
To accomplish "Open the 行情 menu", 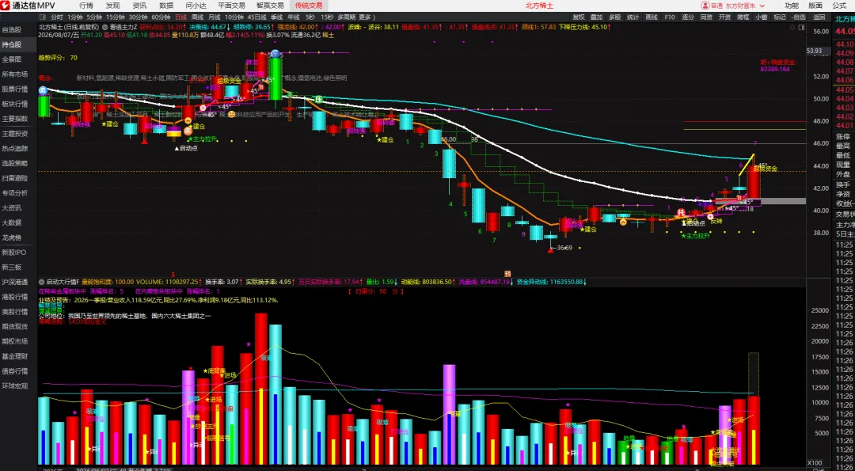I will (86, 6).
